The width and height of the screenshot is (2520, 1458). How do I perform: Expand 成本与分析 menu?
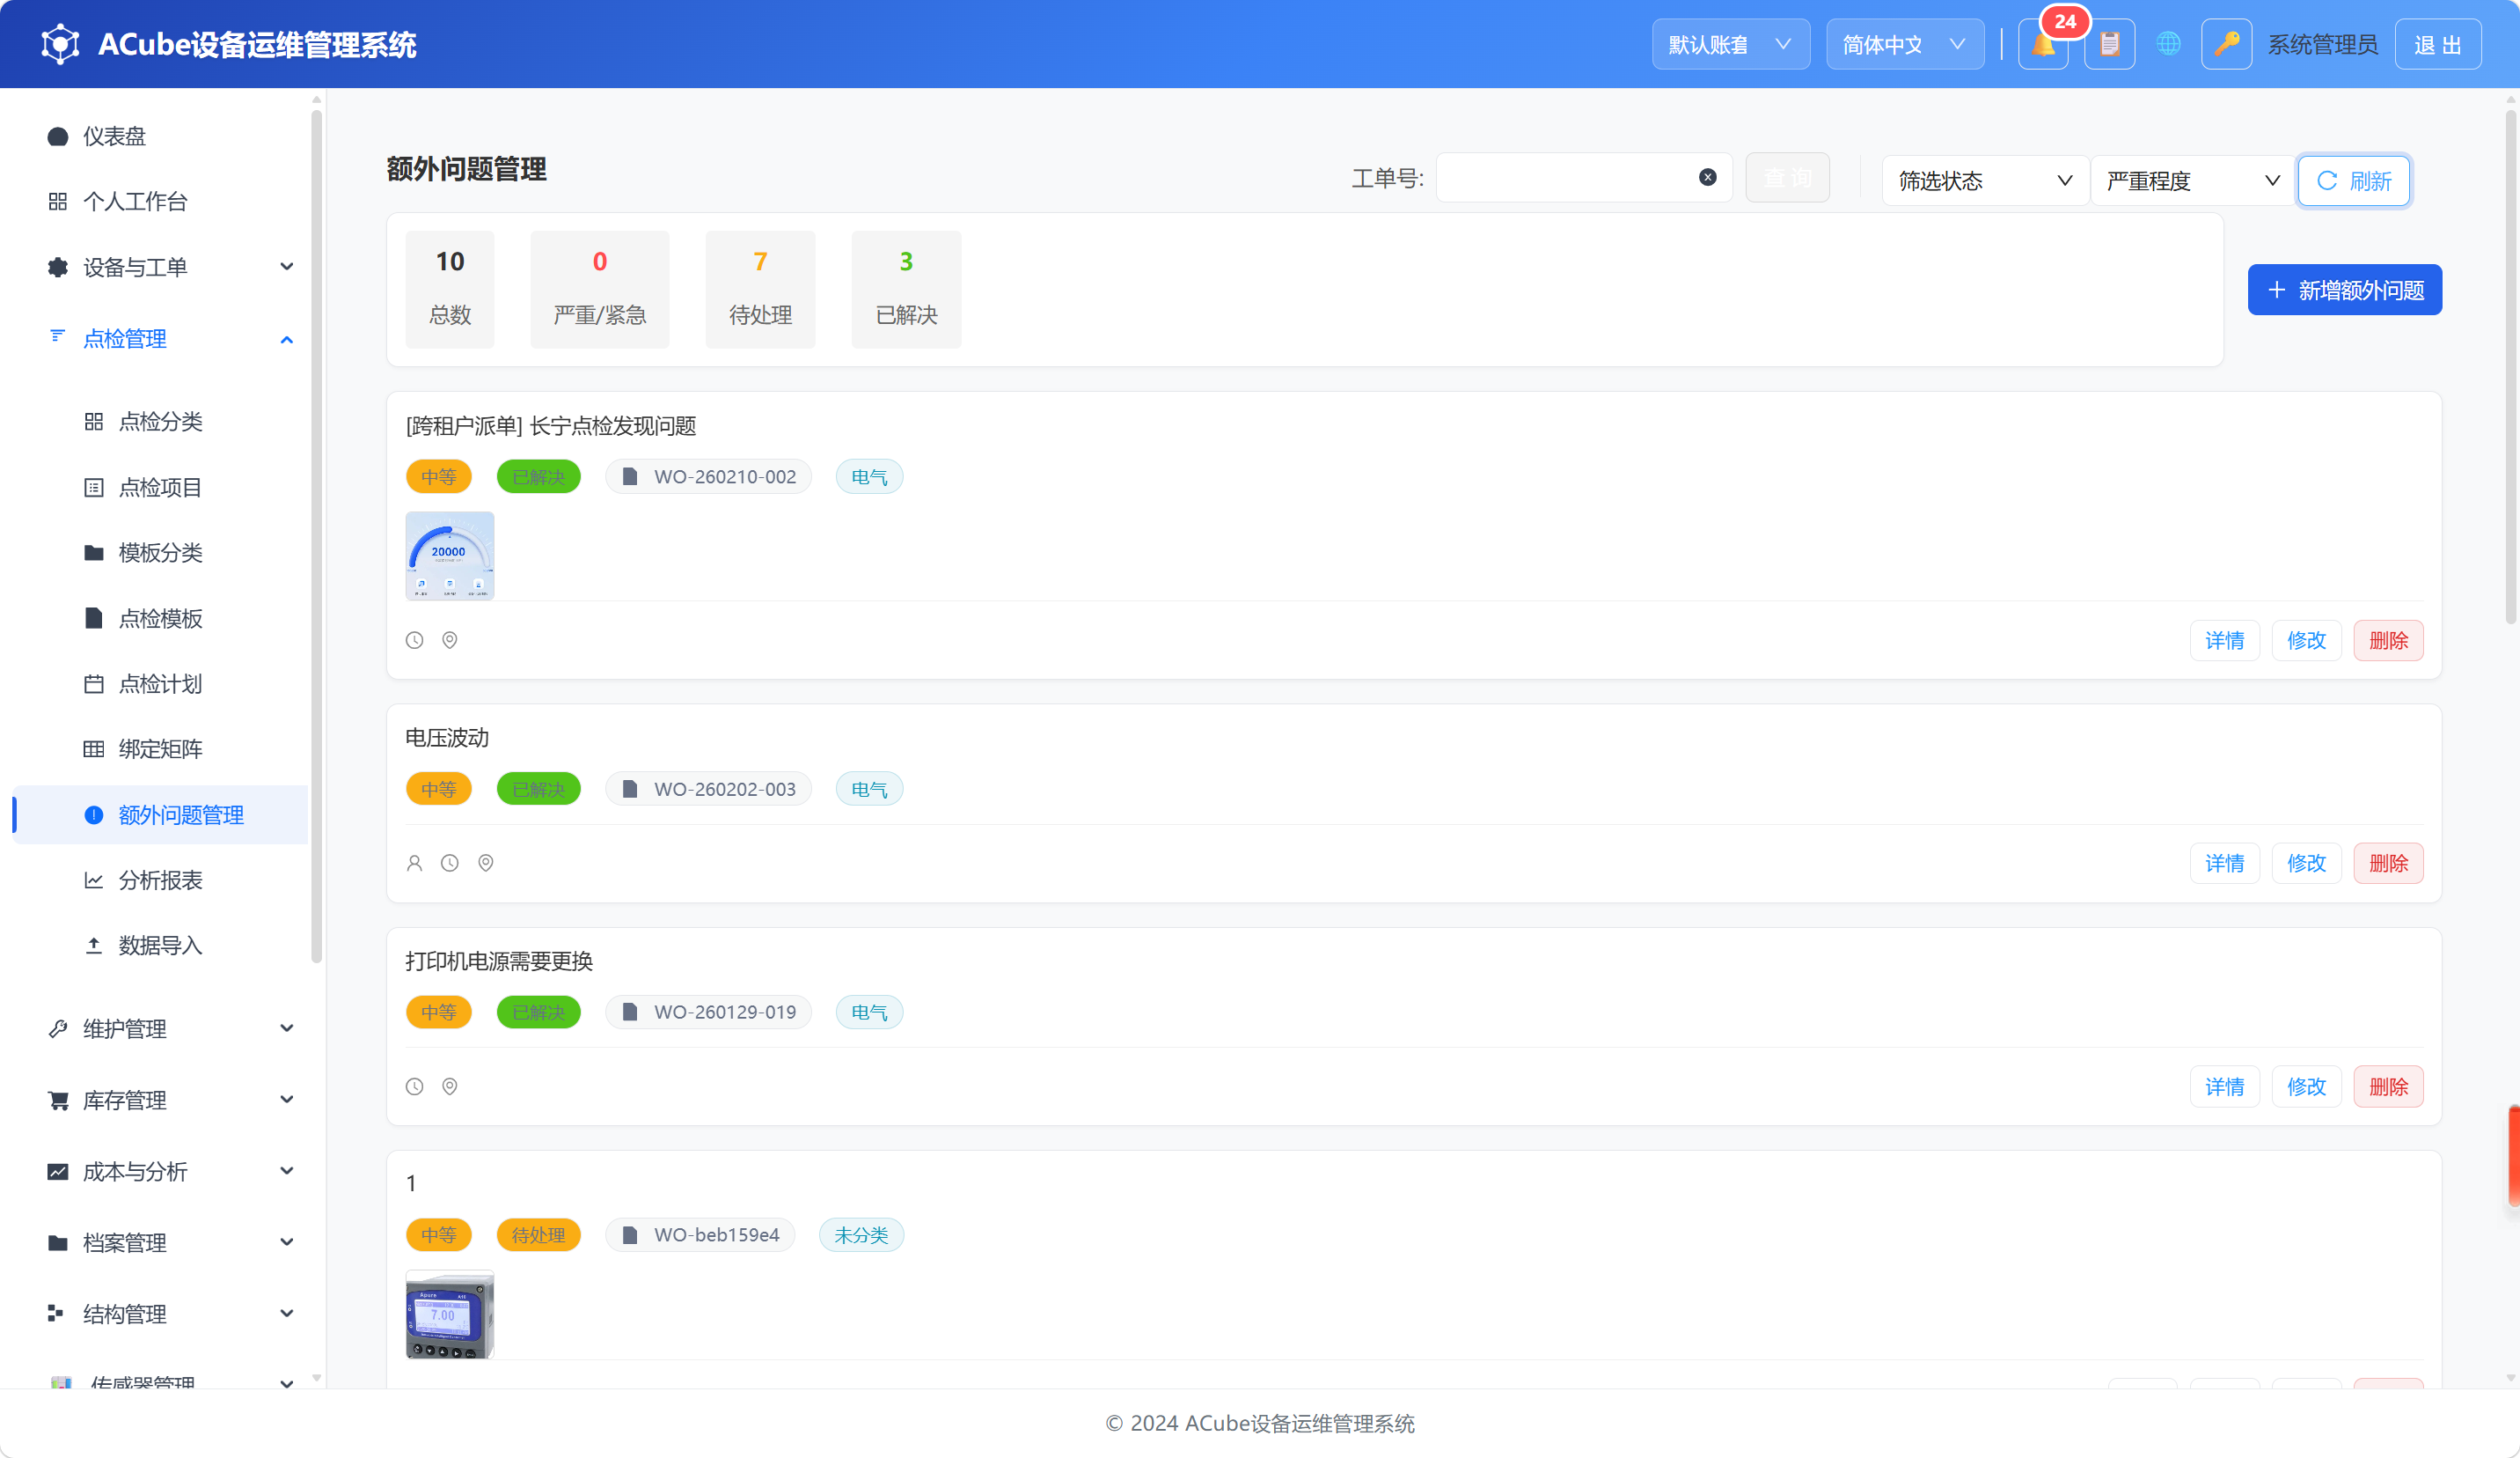[x=160, y=1171]
